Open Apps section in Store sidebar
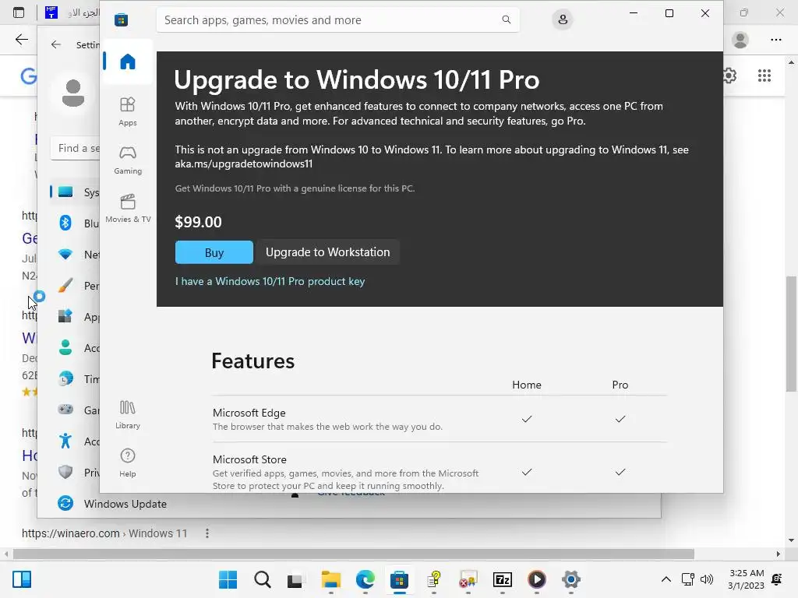 pyautogui.click(x=128, y=111)
